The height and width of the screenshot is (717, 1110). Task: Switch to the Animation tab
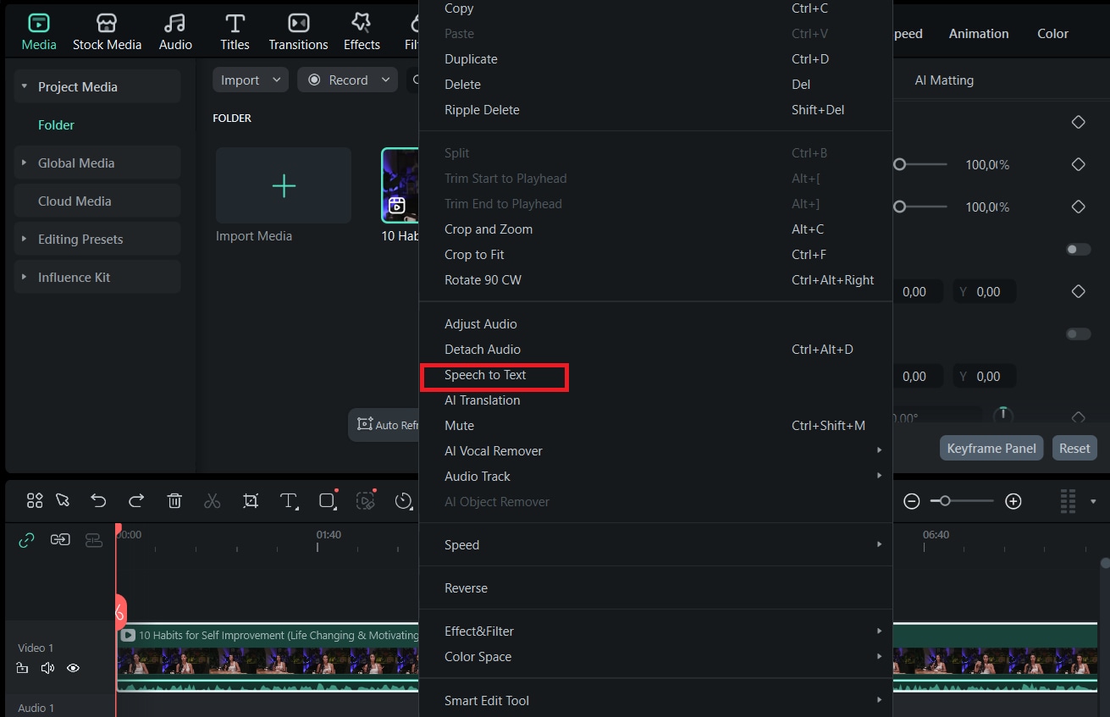pos(979,34)
